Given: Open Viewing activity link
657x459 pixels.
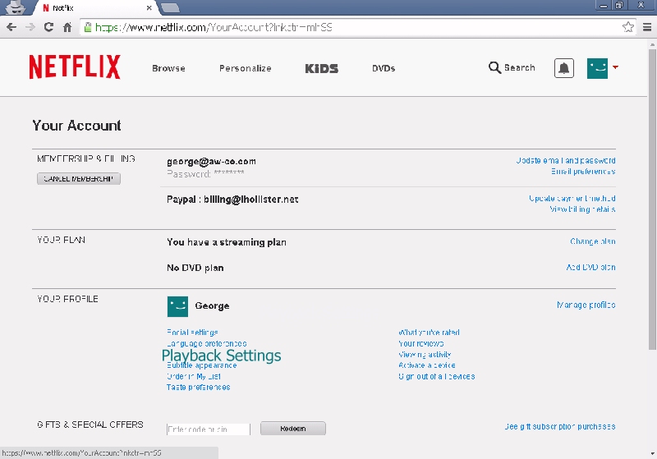Looking at the screenshot, I should (425, 355).
